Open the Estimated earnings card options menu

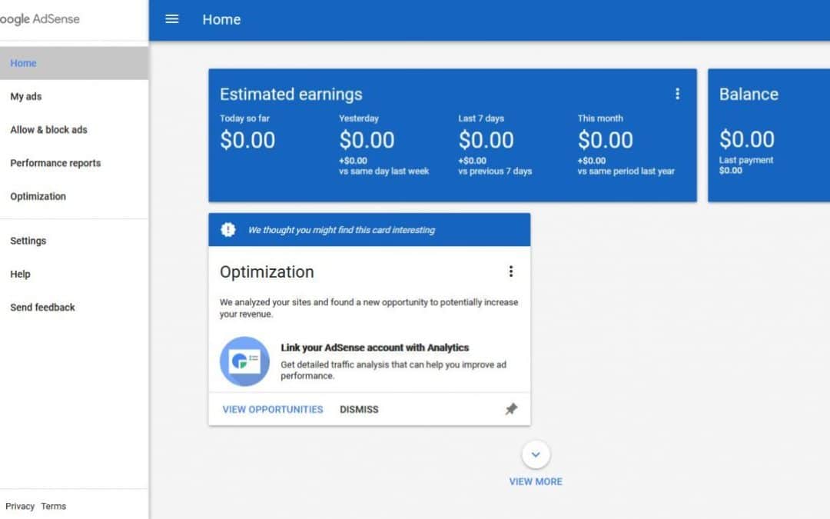(x=678, y=93)
